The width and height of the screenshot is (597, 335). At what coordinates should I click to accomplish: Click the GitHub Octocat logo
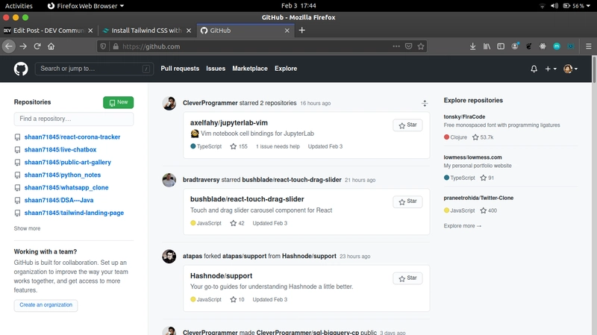click(21, 69)
